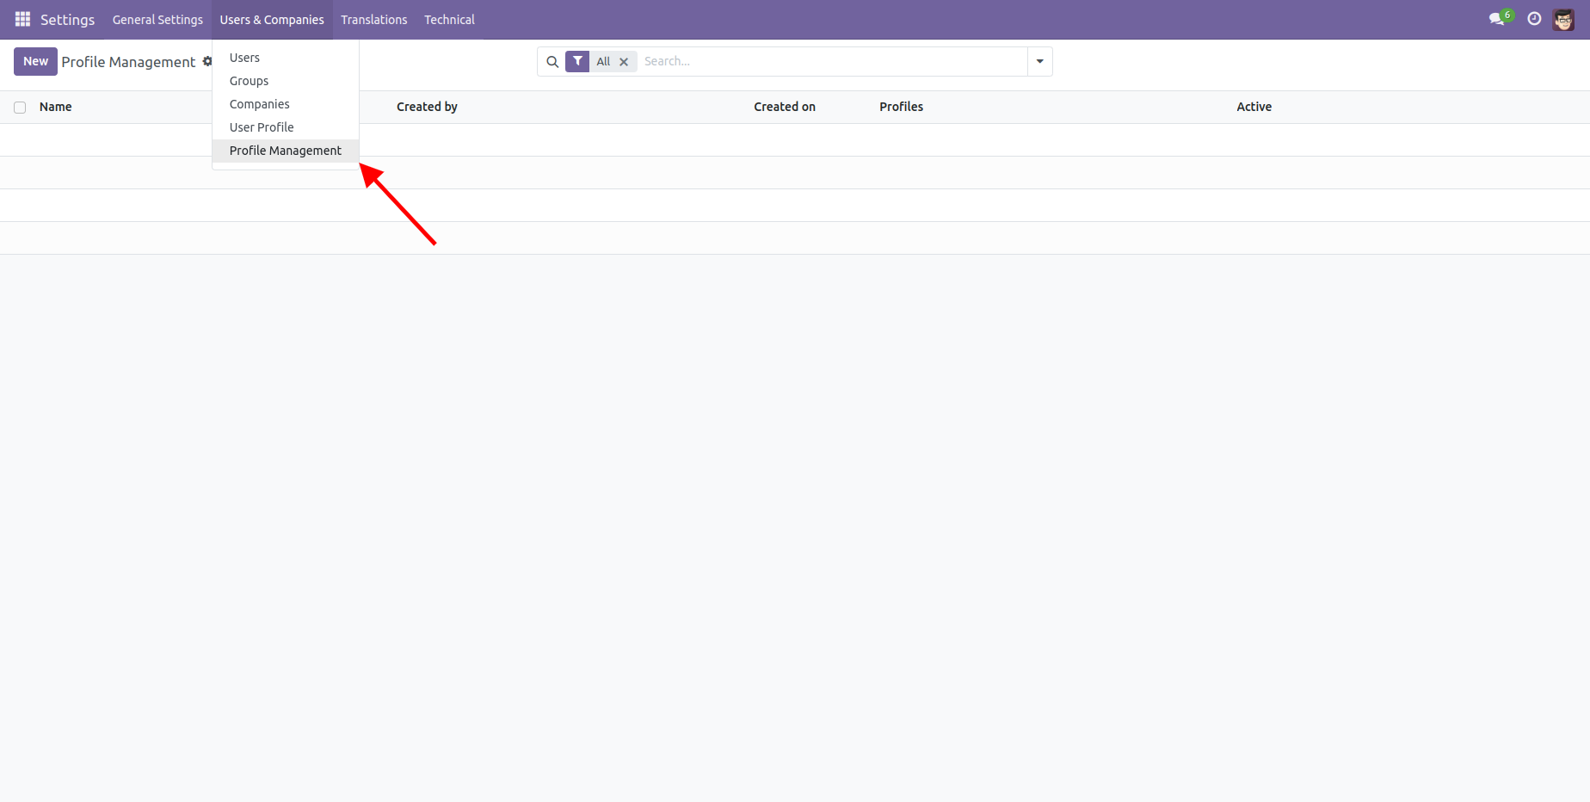Go to General Settings
The image size is (1590, 802).
[157, 20]
